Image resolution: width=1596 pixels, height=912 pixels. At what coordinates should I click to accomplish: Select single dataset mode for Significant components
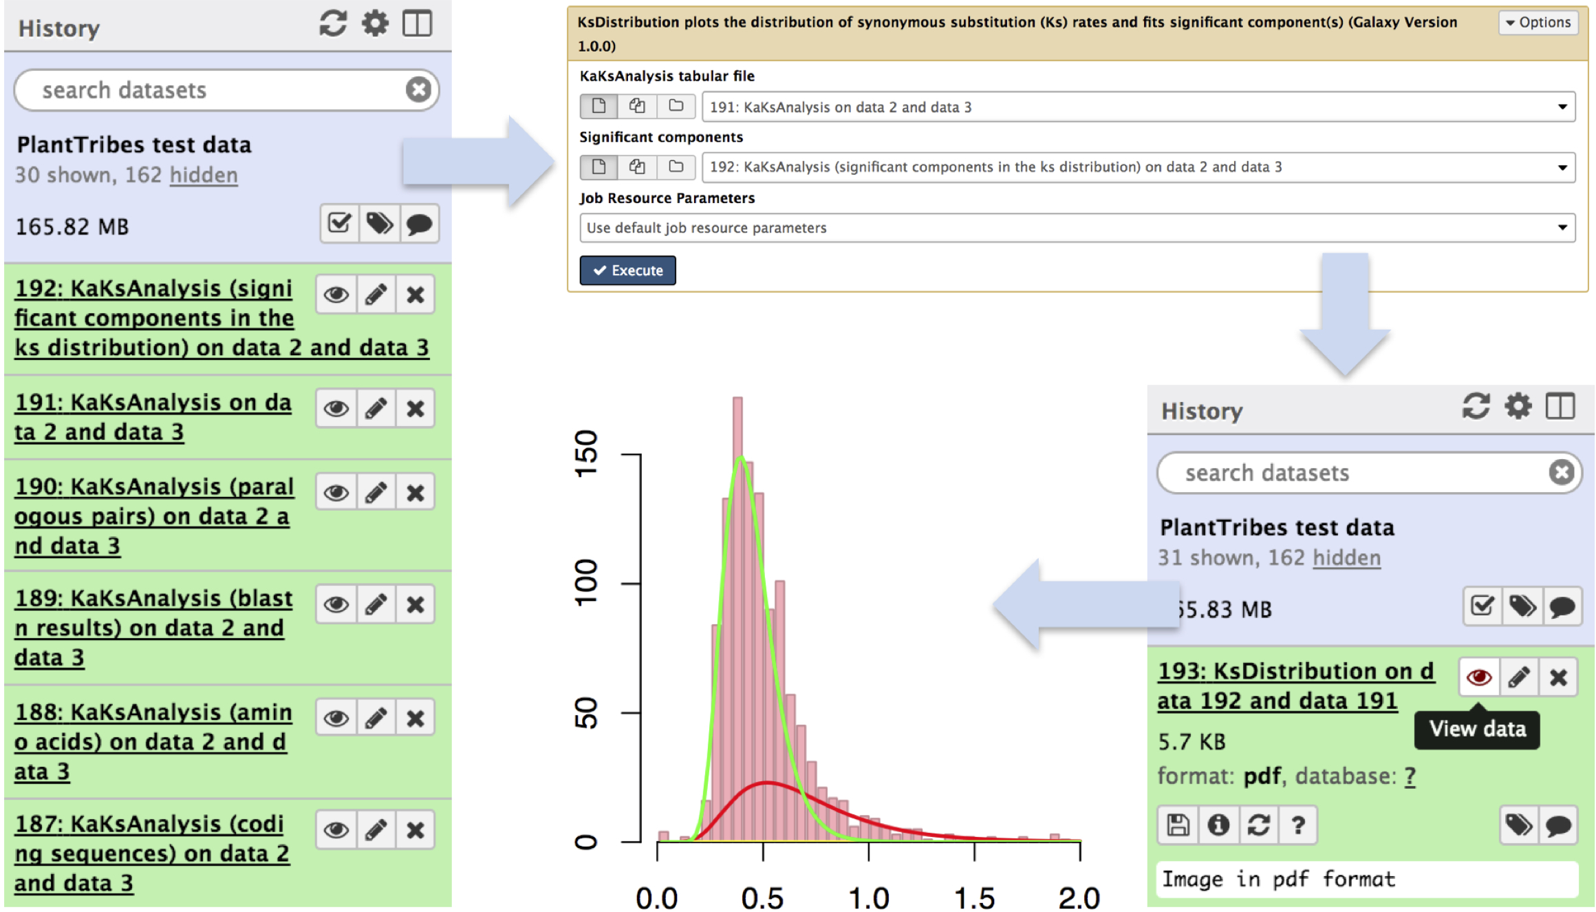[x=598, y=167]
